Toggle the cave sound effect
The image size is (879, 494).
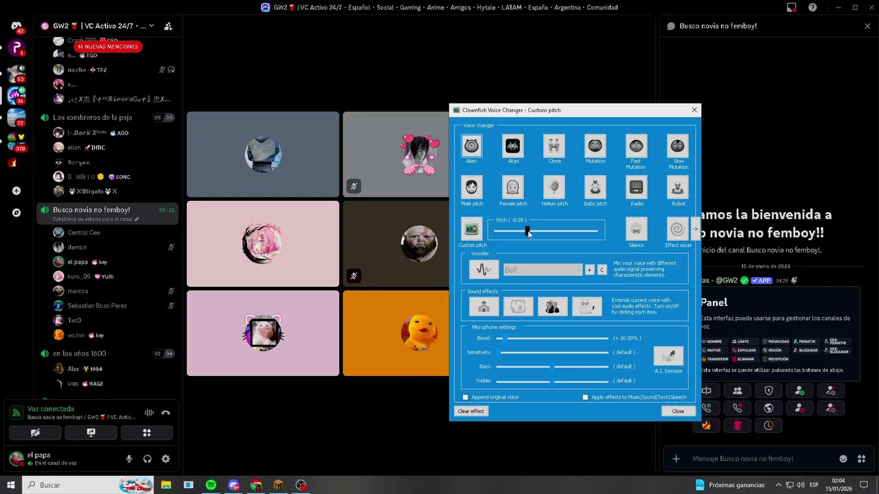[518, 306]
